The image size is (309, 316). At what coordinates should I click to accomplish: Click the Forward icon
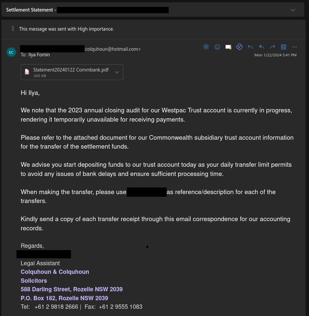click(x=273, y=47)
